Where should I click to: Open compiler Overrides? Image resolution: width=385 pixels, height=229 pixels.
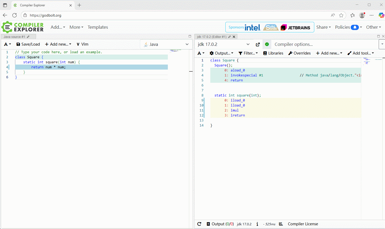tap(300, 53)
